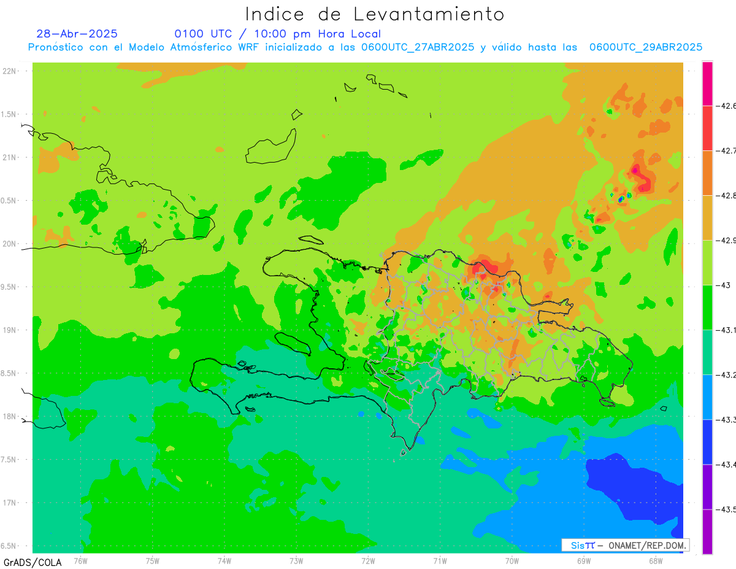This screenshot has height=569, width=736.
Task: Click the bright green swatch between -43 and -43.1
Action: (707, 307)
